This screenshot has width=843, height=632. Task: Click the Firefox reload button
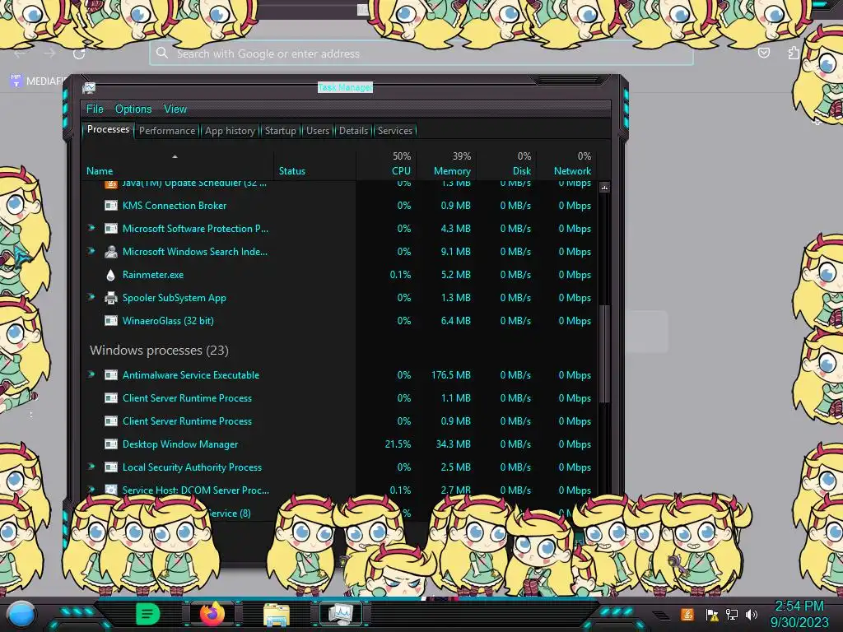(x=79, y=53)
